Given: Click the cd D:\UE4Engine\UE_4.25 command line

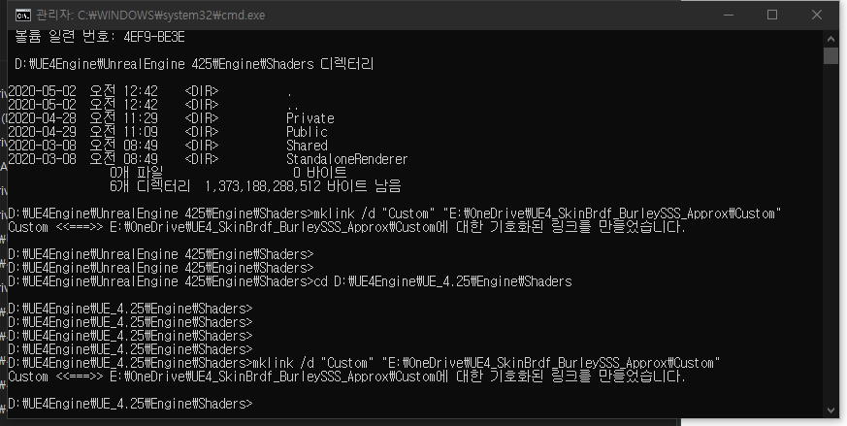Looking at the screenshot, I should 290,281.
